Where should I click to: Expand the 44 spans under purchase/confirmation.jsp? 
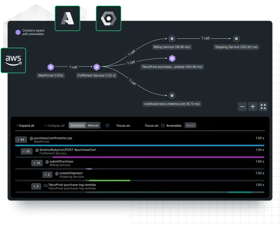[21, 139]
